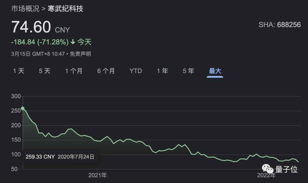Select the 1 天 time range tab
This screenshot has width=308, height=183.
[19, 71]
